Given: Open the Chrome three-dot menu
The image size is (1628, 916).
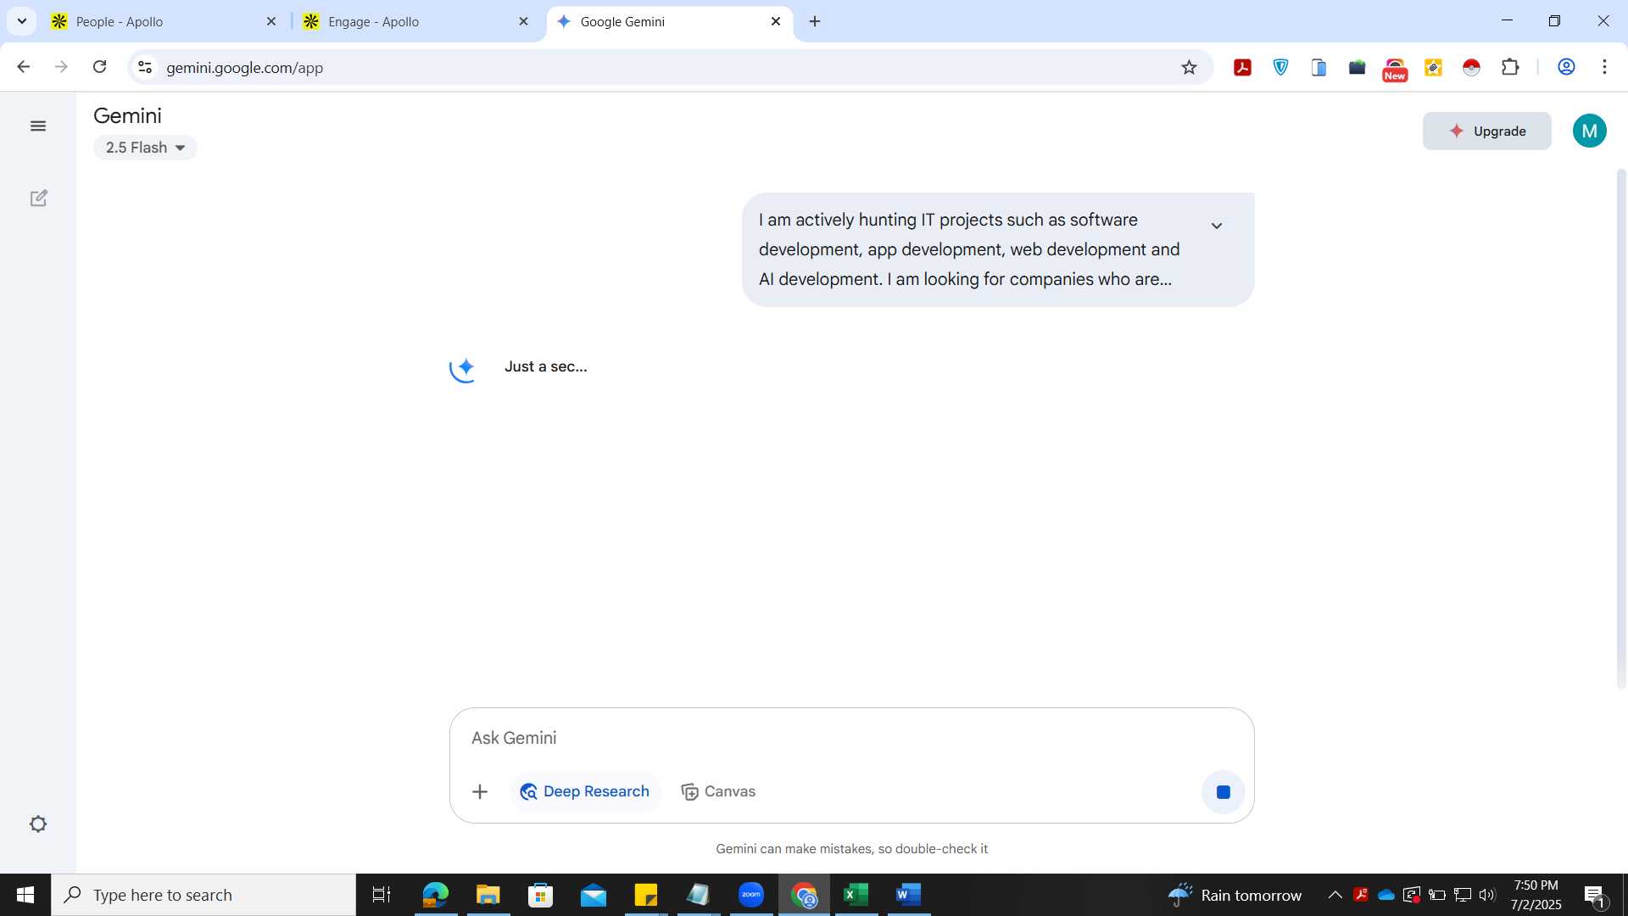Looking at the screenshot, I should [x=1604, y=67].
